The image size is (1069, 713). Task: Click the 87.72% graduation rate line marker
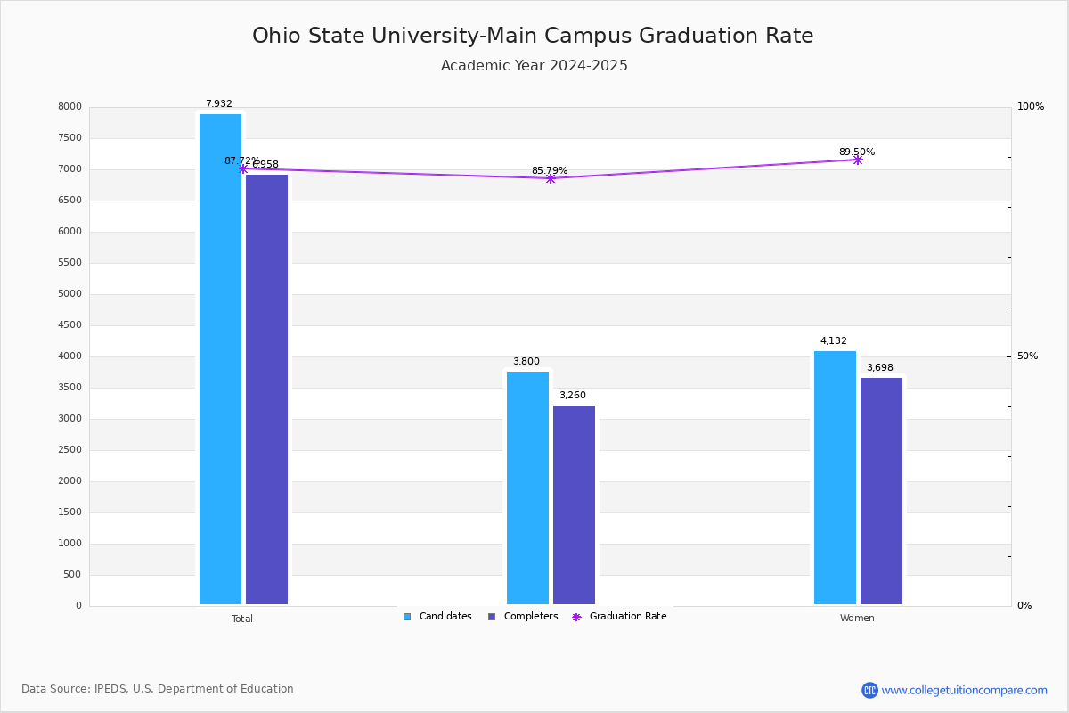242,168
